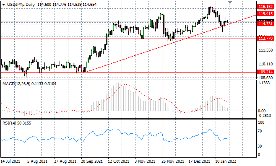This screenshot has height=166, width=276.
Task: Click the 110.110 price scale value
Action: point(266,64)
